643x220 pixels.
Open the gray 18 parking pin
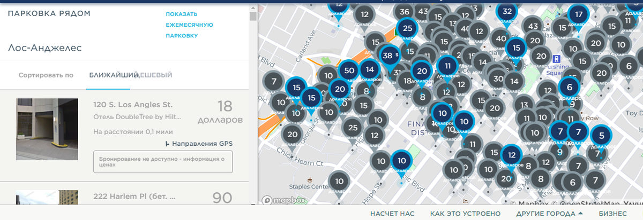tap(408, 81)
